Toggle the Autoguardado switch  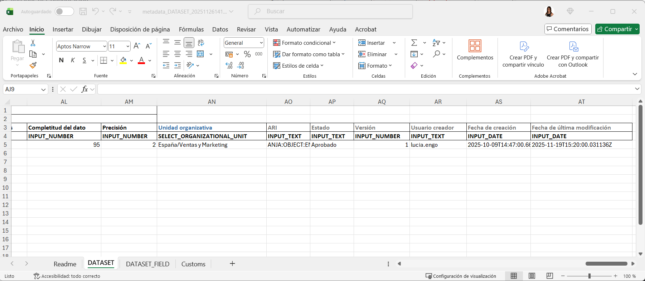64,11
